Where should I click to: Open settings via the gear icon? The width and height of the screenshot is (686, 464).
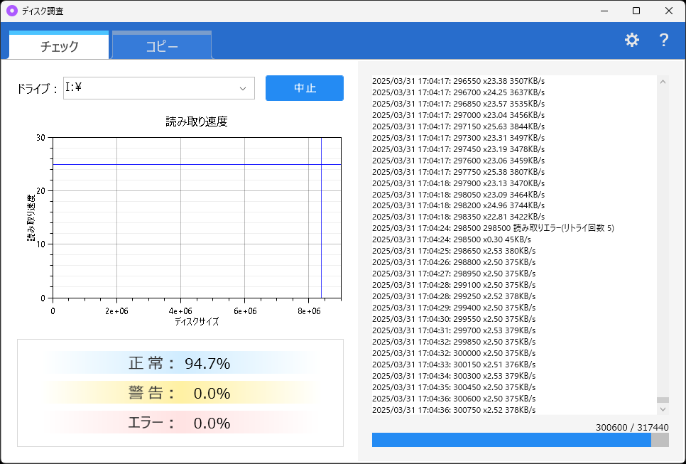click(x=631, y=40)
